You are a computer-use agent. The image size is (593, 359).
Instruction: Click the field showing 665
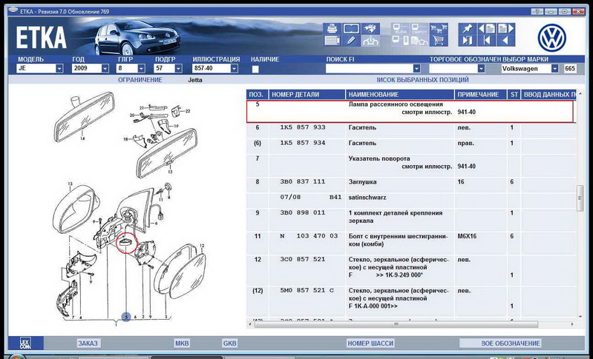click(570, 69)
